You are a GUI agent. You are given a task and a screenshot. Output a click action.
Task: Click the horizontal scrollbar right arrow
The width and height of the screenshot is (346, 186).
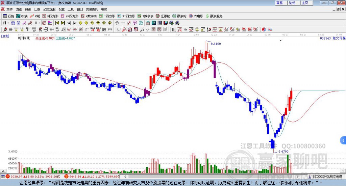point(297,177)
